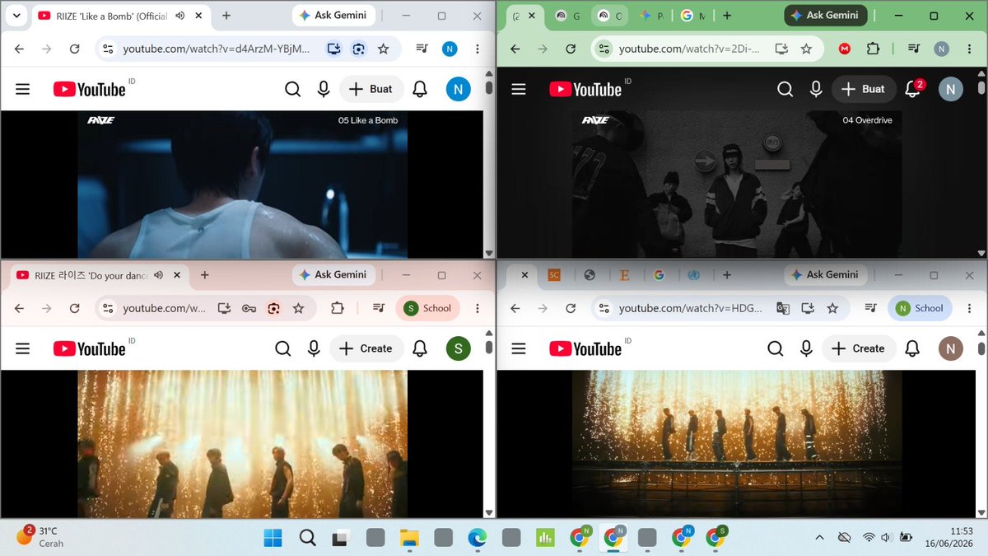988x556 pixels.
Task: Open notifications bell in Like a Bomb window
Action: (420, 89)
